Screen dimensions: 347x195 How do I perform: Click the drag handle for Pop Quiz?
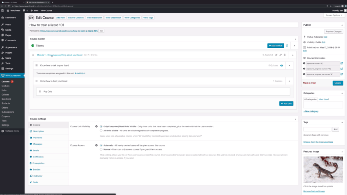[40, 91]
